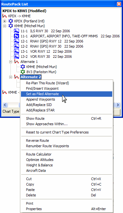Open Show Approaches Within... option
Image resolution: width=123 pixels, height=213 pixels.
click(x=67, y=124)
